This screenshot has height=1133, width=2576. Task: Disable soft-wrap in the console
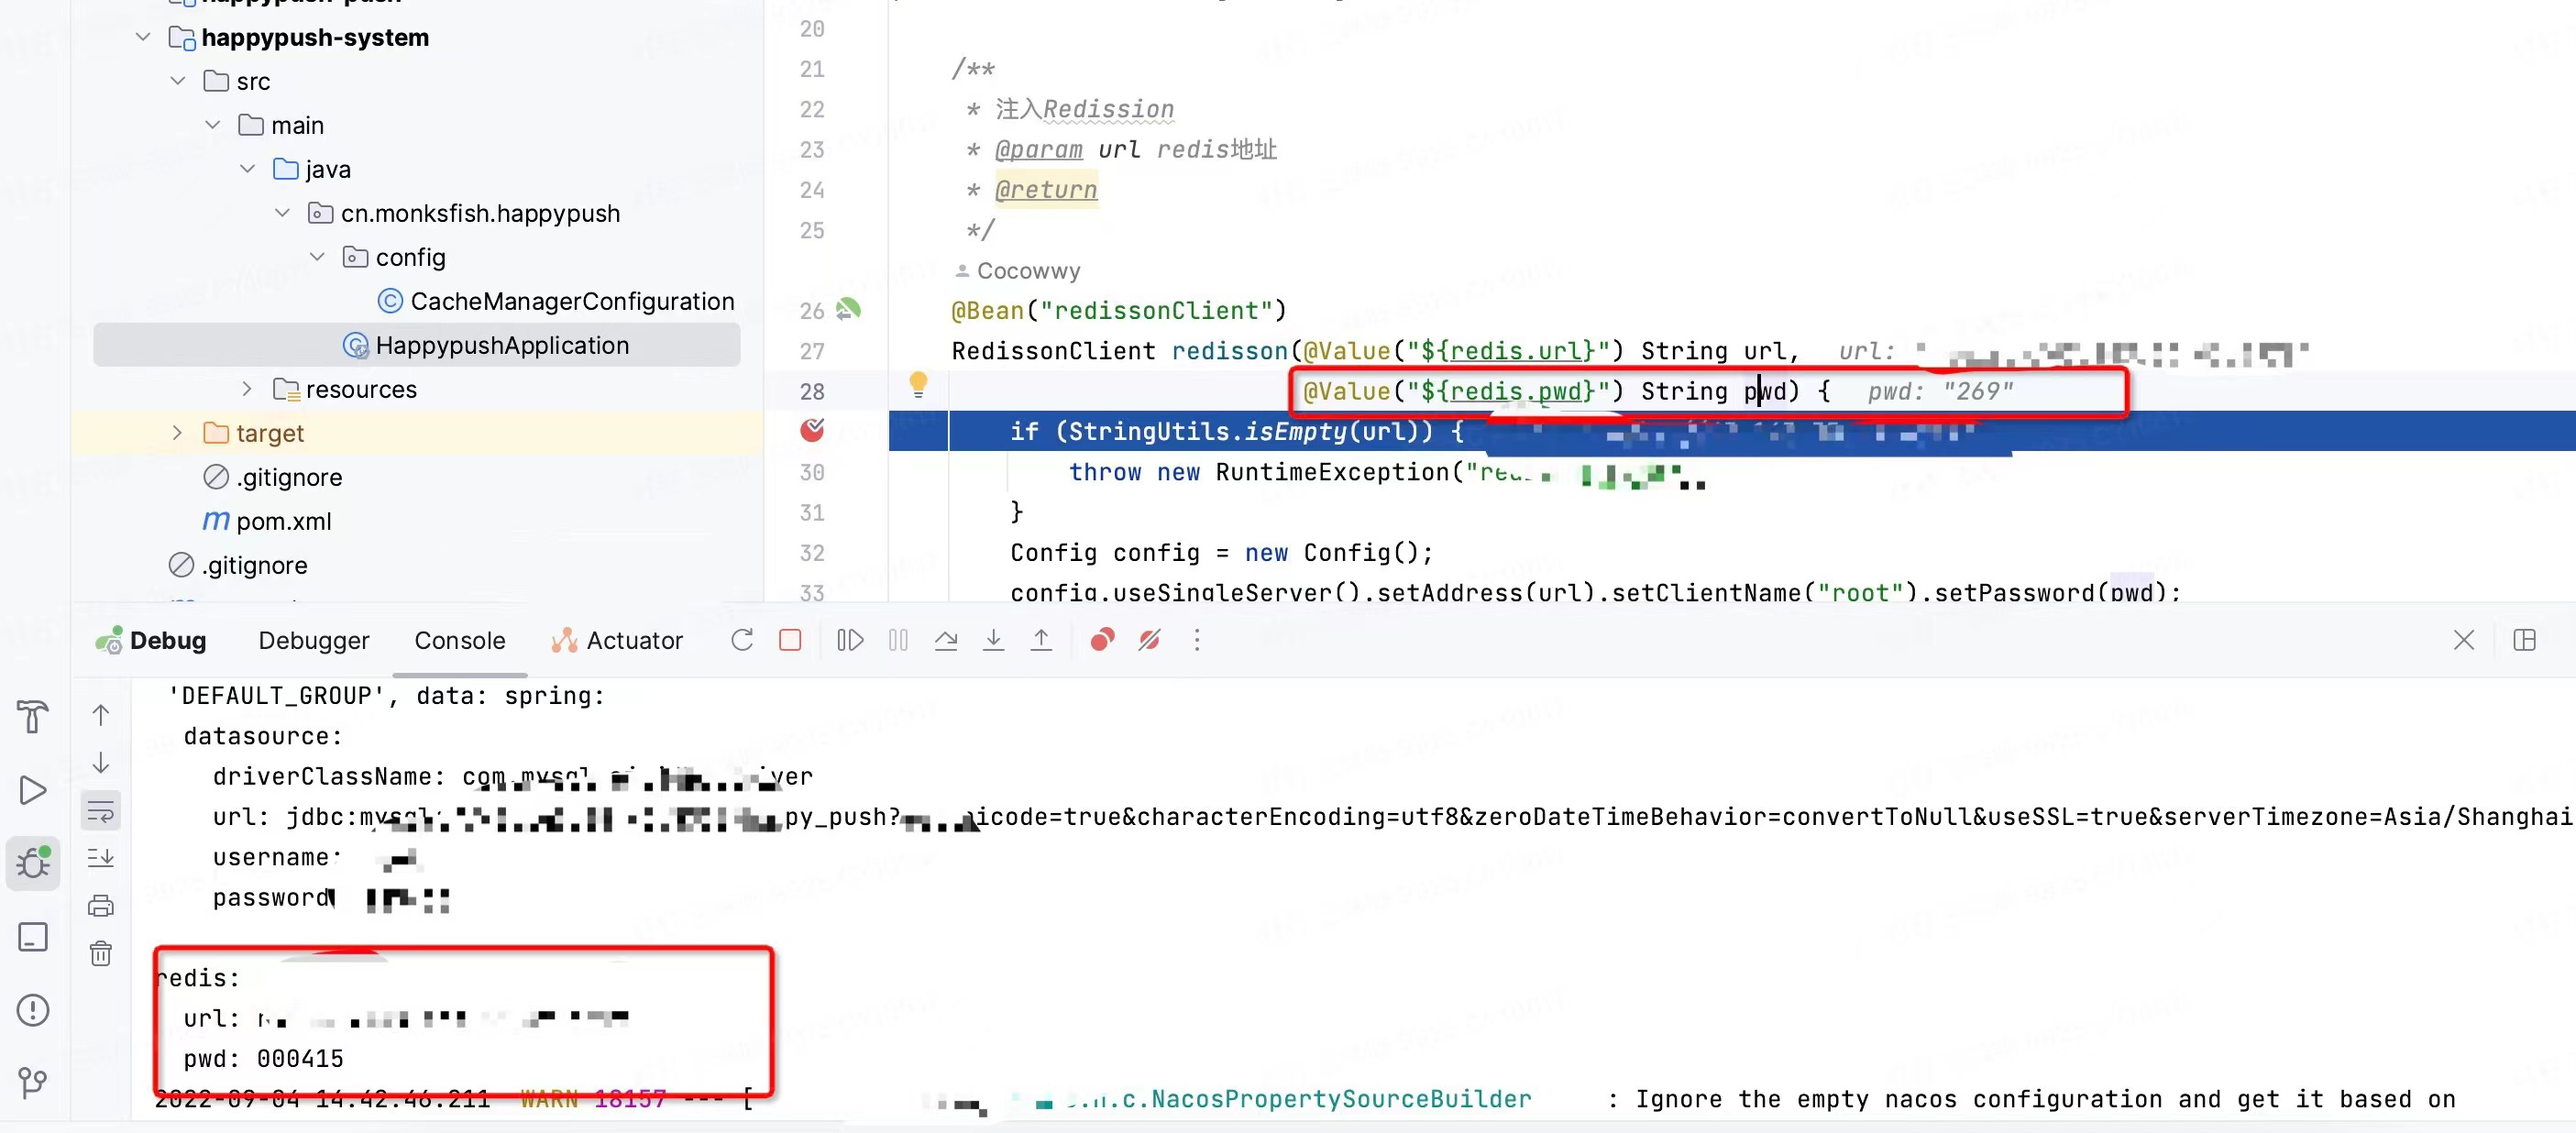click(x=101, y=810)
